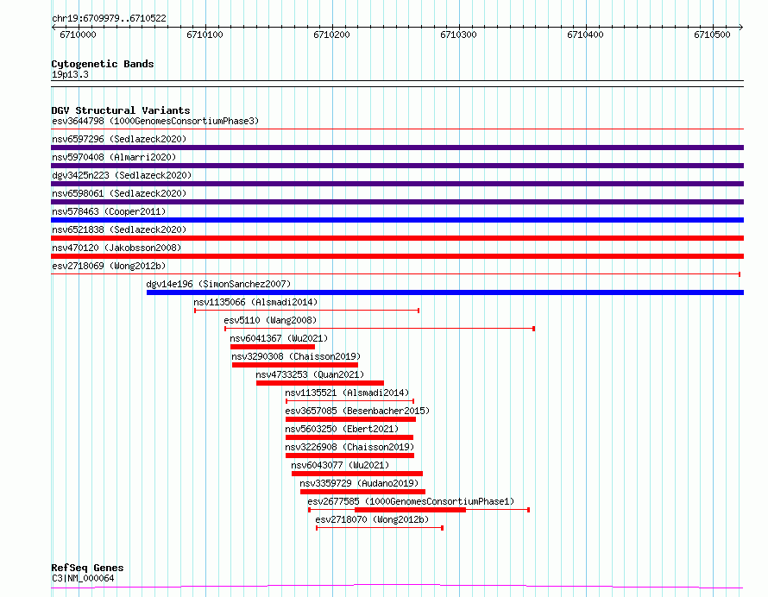Image resolution: width=768 pixels, height=597 pixels.
Task: Click the nsv6521838 red variant bar
Action: click(x=397, y=238)
